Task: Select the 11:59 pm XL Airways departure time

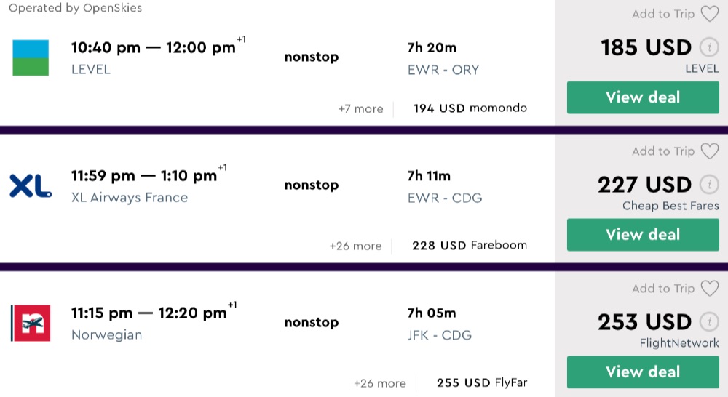Action: [103, 176]
